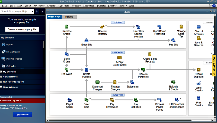This screenshot has height=123, width=217.
Task: Click the horizontal scrollbar of Home window
Action: [120, 120]
